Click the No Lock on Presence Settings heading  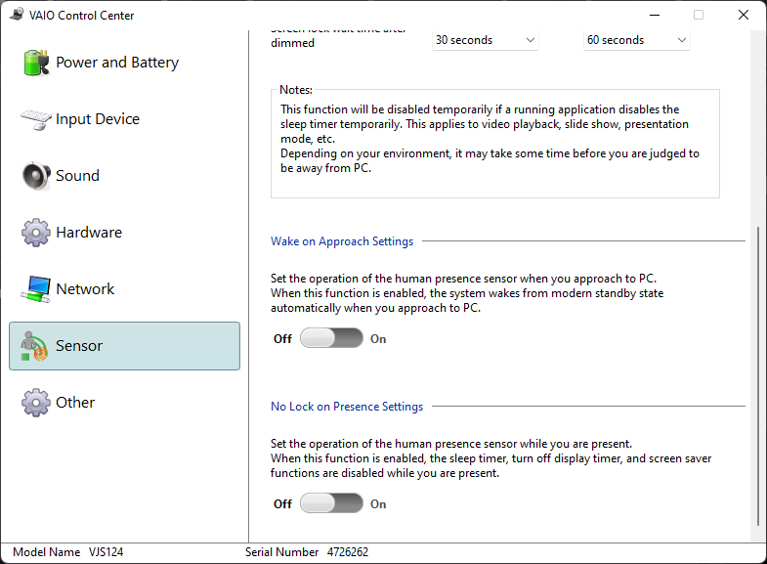click(347, 407)
